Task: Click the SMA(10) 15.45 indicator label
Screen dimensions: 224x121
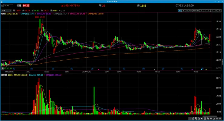Action: tap(28, 14)
